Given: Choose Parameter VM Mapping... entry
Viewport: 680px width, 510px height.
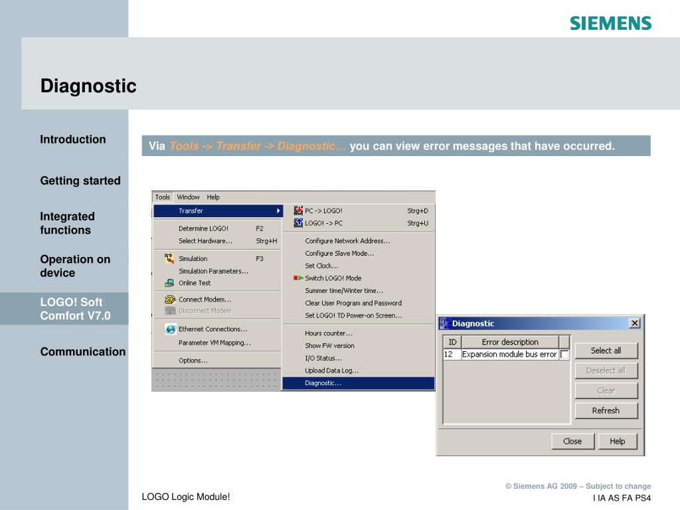Looking at the screenshot, I should [x=218, y=343].
